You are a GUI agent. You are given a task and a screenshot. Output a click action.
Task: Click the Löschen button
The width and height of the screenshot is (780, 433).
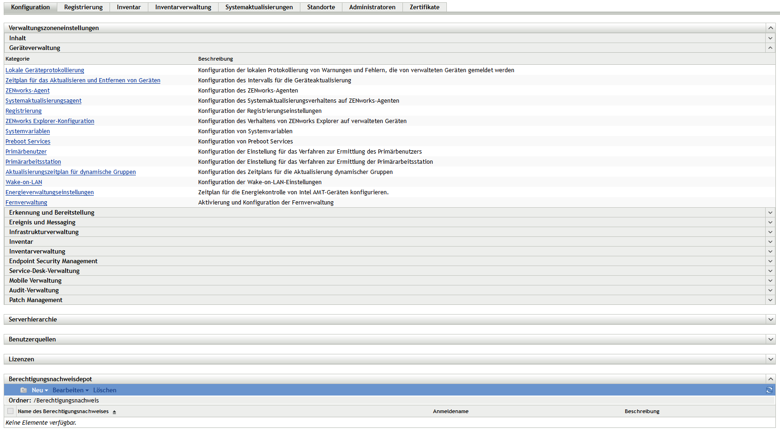pyautogui.click(x=105, y=390)
